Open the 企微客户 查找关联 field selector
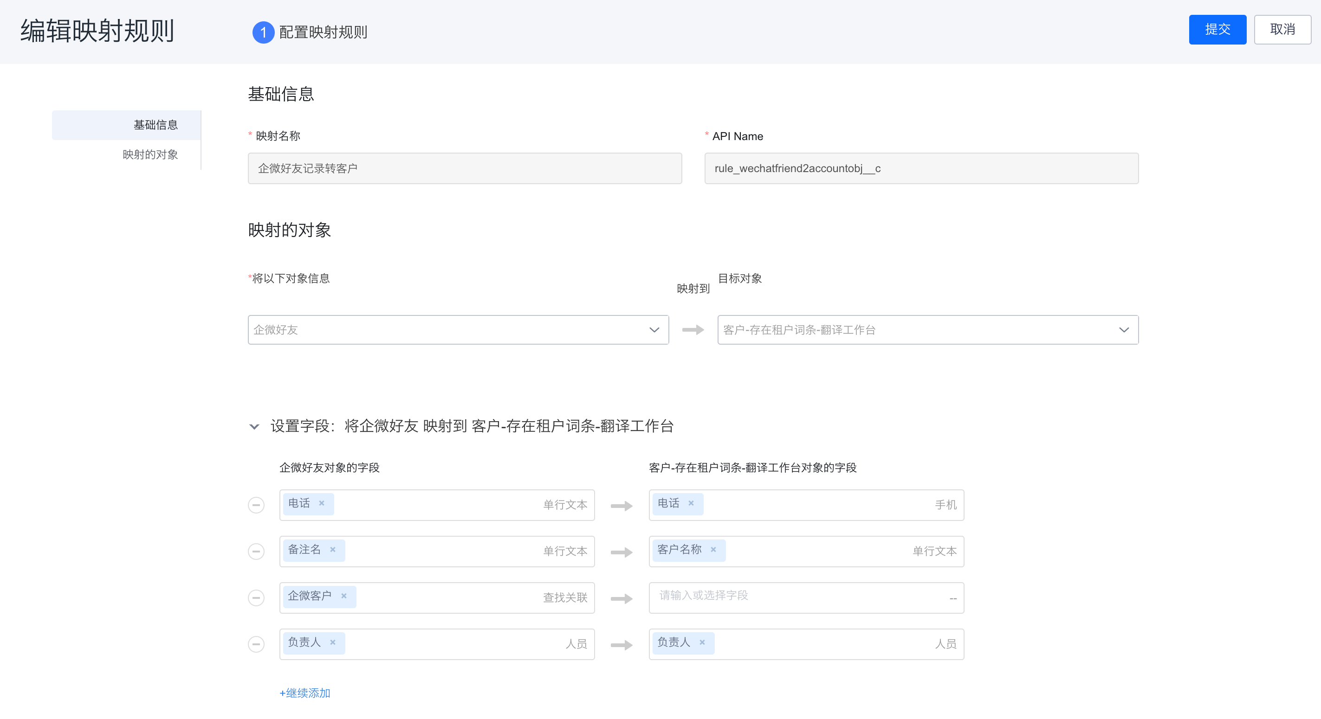This screenshot has height=719, width=1321. point(437,597)
